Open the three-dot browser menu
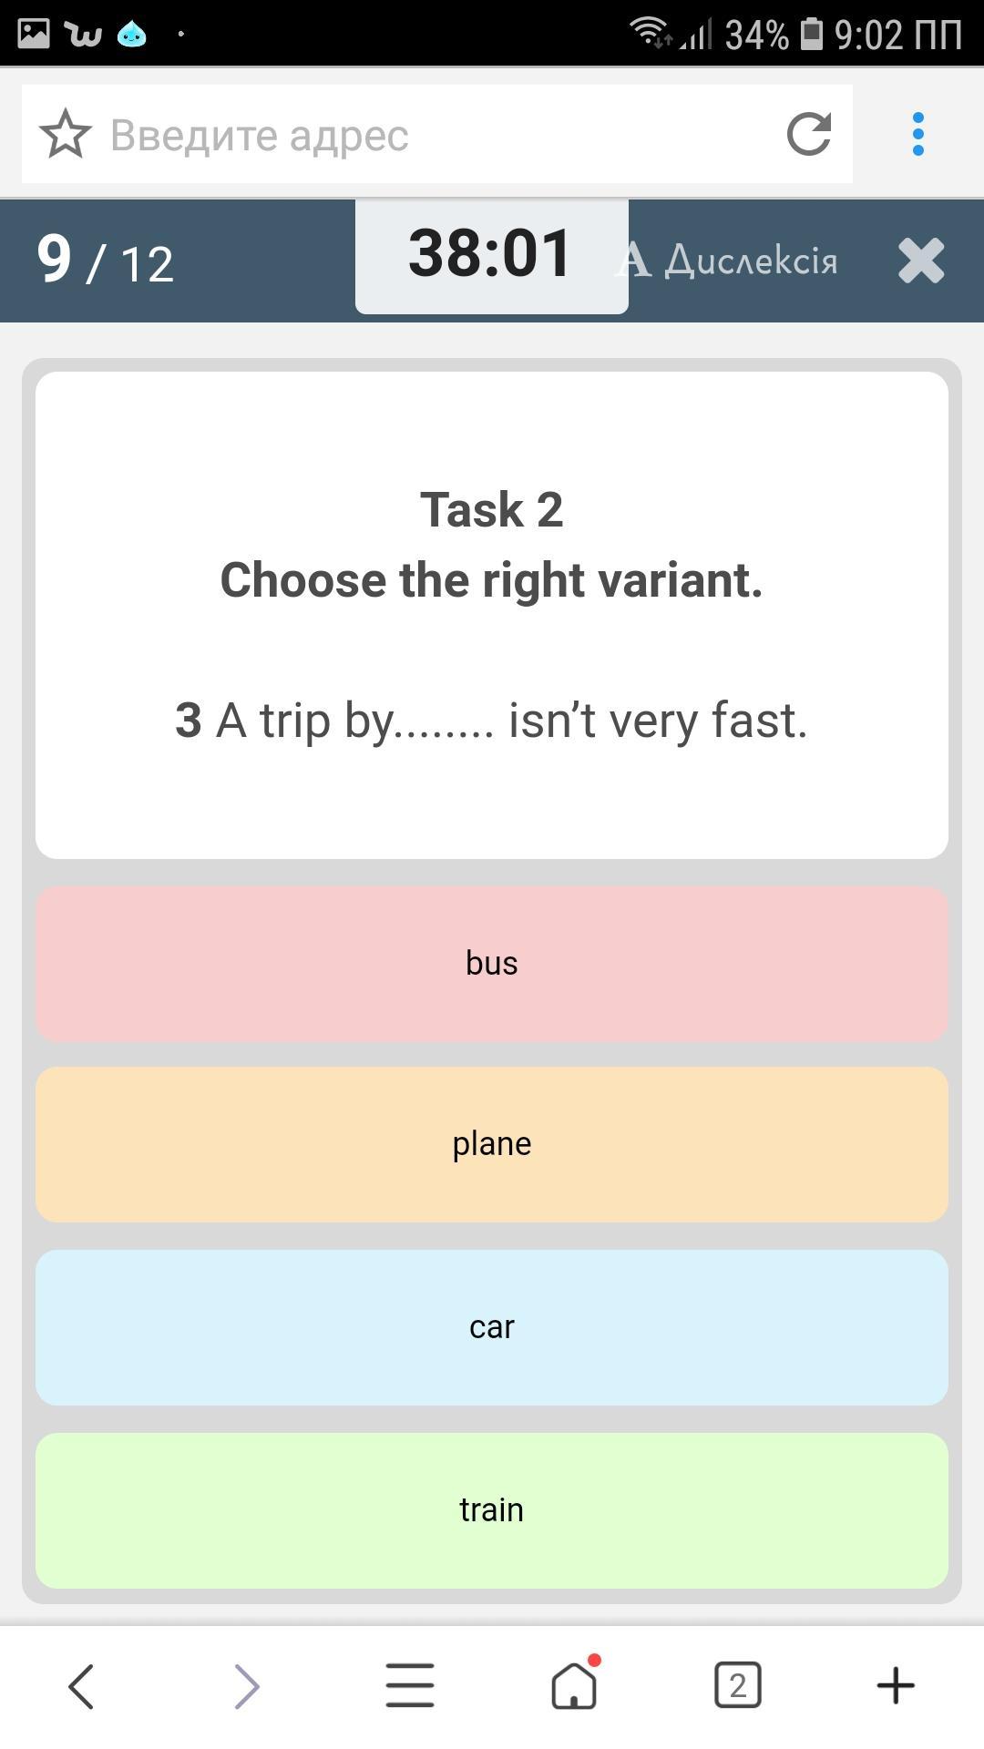Viewport: 984px width, 1749px height. [917, 135]
